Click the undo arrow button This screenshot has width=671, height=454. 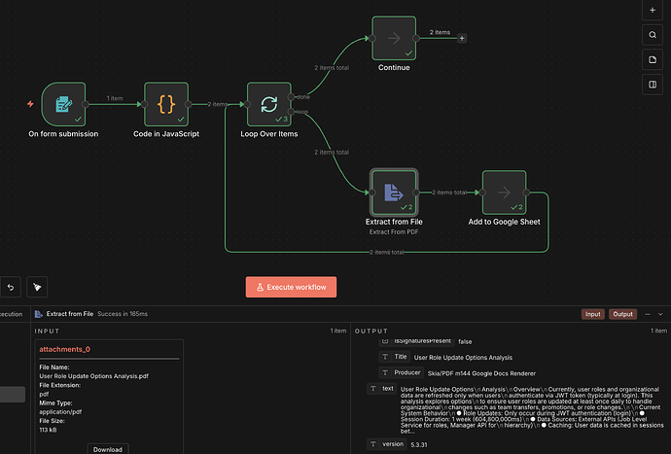[10, 287]
